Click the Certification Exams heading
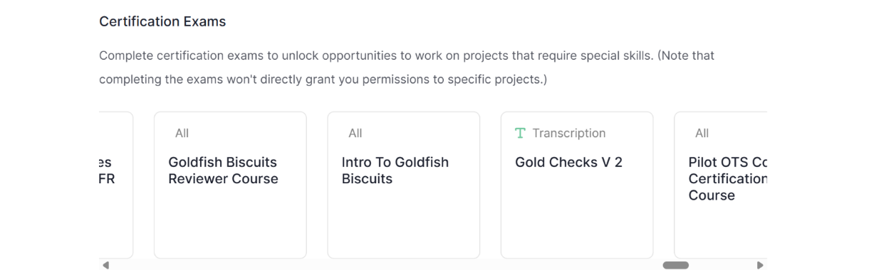 [x=162, y=22]
